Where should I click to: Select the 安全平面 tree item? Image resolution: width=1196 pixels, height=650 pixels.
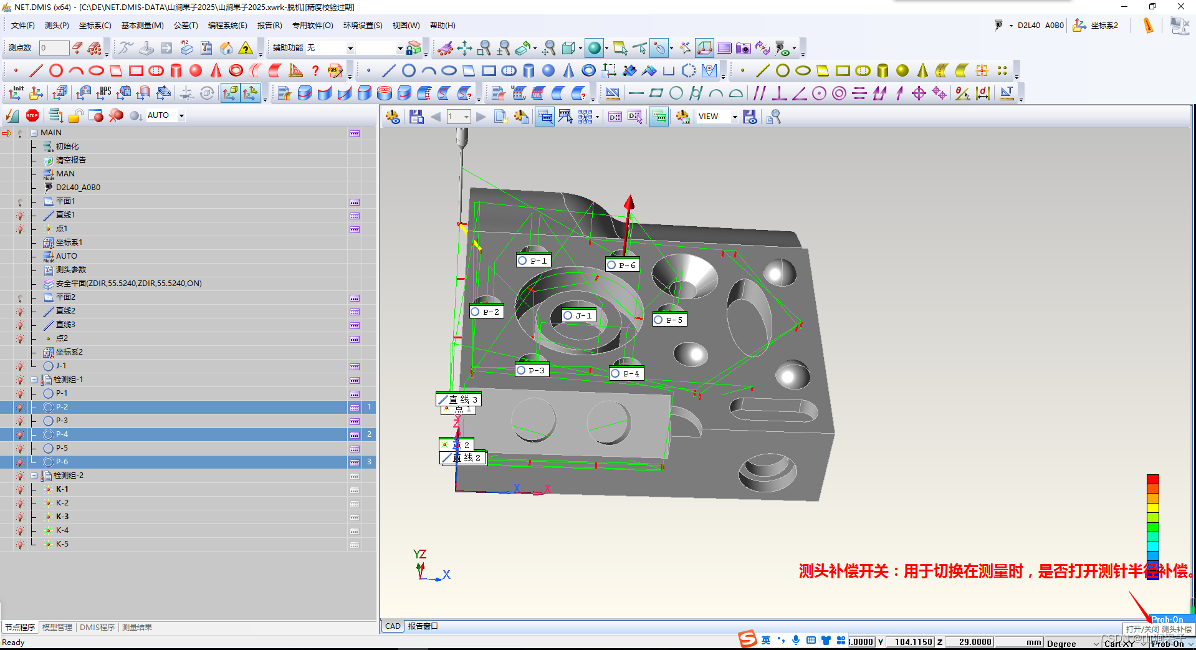pyautogui.click(x=128, y=284)
